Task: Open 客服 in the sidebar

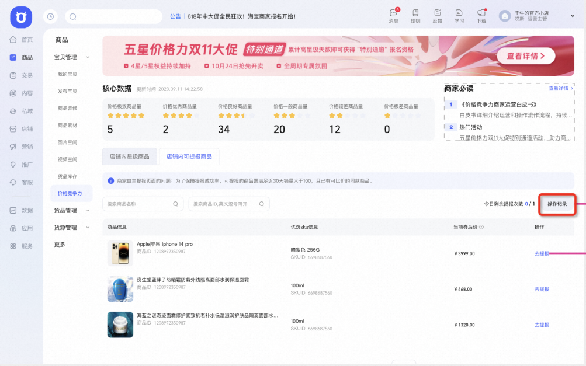Action: coord(21,183)
